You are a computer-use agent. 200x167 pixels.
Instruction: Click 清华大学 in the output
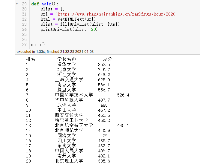pos(67,65)
